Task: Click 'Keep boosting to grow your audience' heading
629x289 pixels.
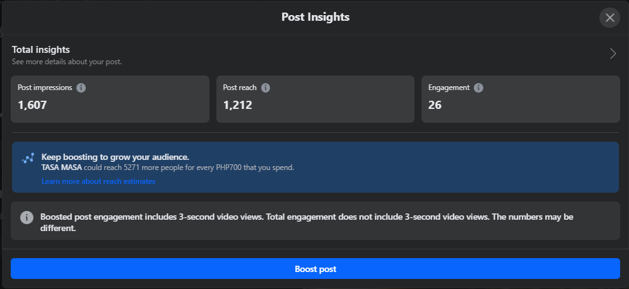Action: [115, 157]
